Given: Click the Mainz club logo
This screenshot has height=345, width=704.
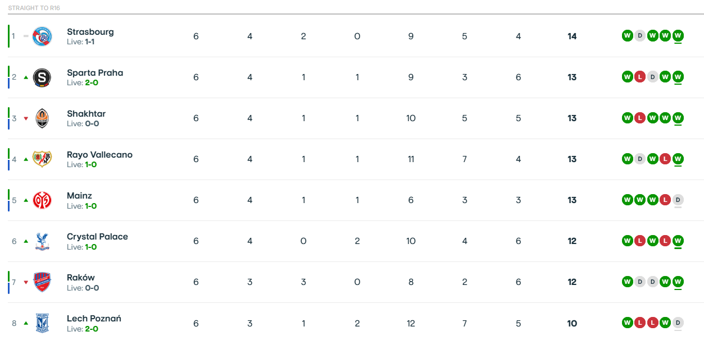Looking at the screenshot, I should pos(42,200).
